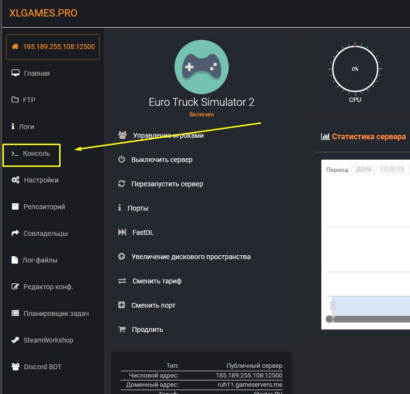This screenshot has width=410, height=394.
Task: Click the chart range slider handle
Action: (332, 306)
